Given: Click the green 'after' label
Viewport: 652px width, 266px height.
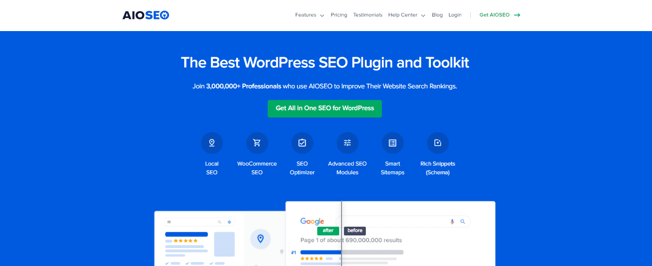Looking at the screenshot, I should pyautogui.click(x=328, y=231).
